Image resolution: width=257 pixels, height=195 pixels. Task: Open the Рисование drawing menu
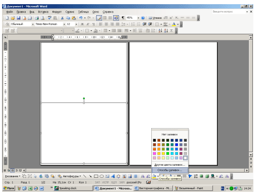coord(13,176)
